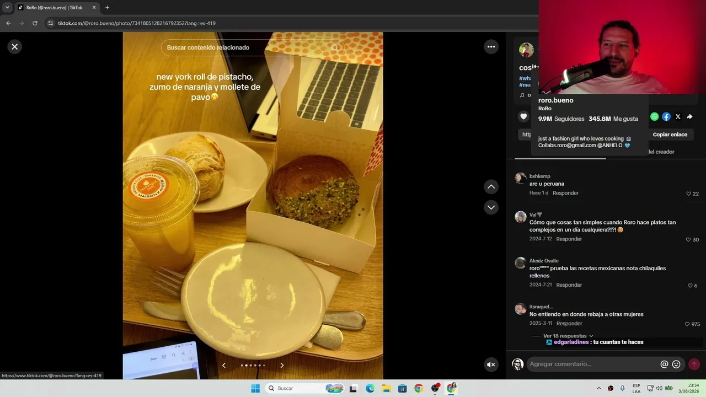The height and width of the screenshot is (397, 706).
Task: Launch Microsoft Edge from taskbar
Action: [x=370, y=388]
